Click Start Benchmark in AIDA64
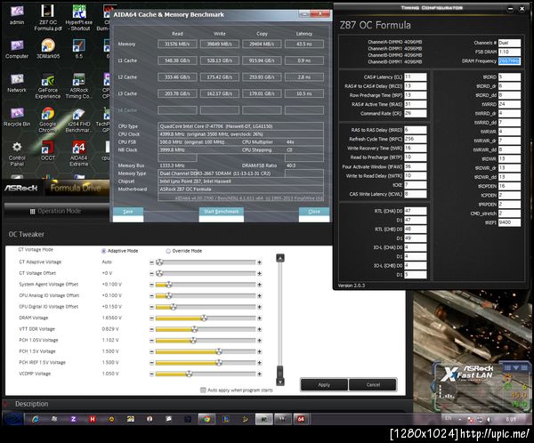 pyautogui.click(x=221, y=212)
